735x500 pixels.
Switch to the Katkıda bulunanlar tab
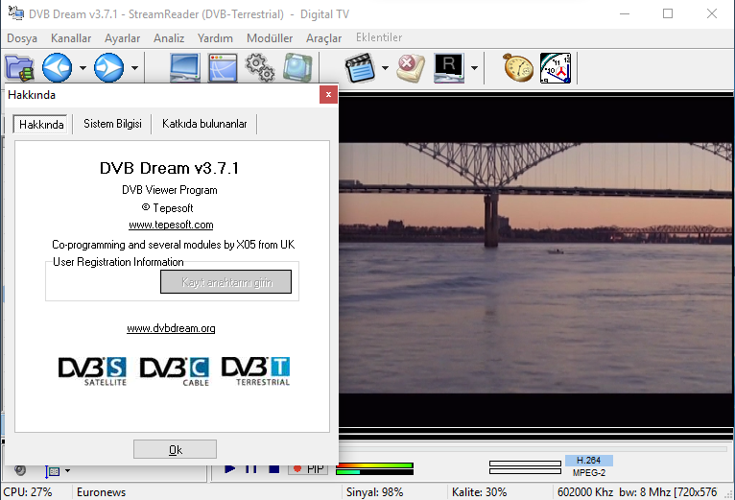point(204,124)
